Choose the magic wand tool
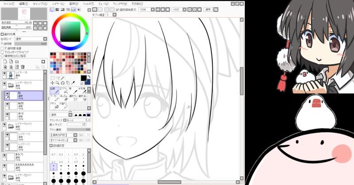This screenshot has width=354, height=185. pos(63,78)
